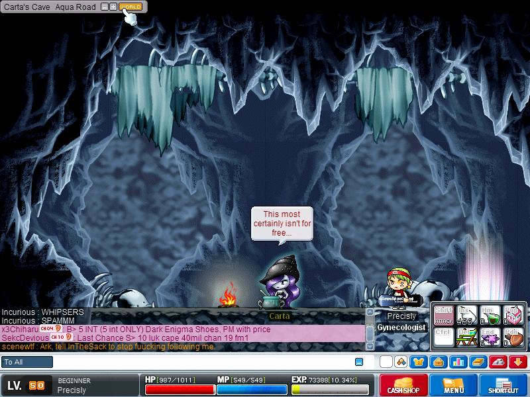This screenshot has height=397, width=530.
Task: Click Carta's speech bubble
Action: point(282,224)
